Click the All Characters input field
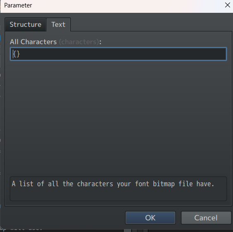The height and width of the screenshot is (232, 233). point(118,54)
